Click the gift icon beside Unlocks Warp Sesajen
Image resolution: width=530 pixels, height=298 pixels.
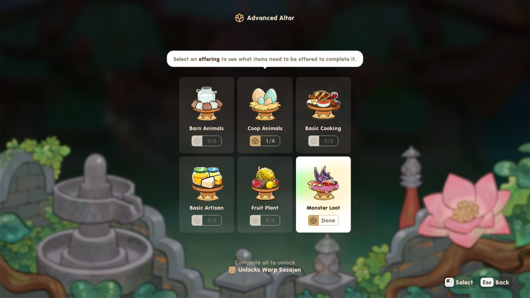232,270
